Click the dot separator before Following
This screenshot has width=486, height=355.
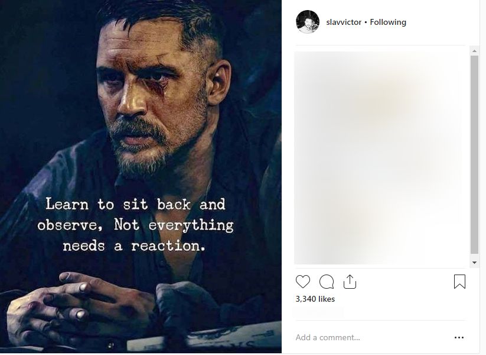pos(366,22)
